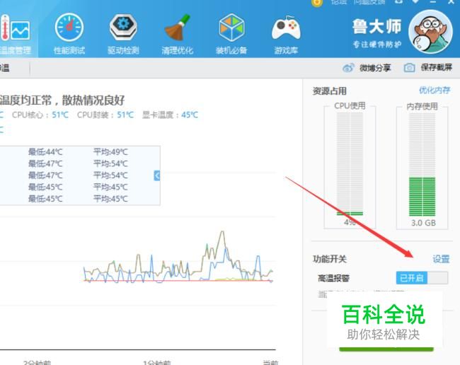
Task: Click the 鲁大师 mascot avatar
Action: click(x=430, y=32)
